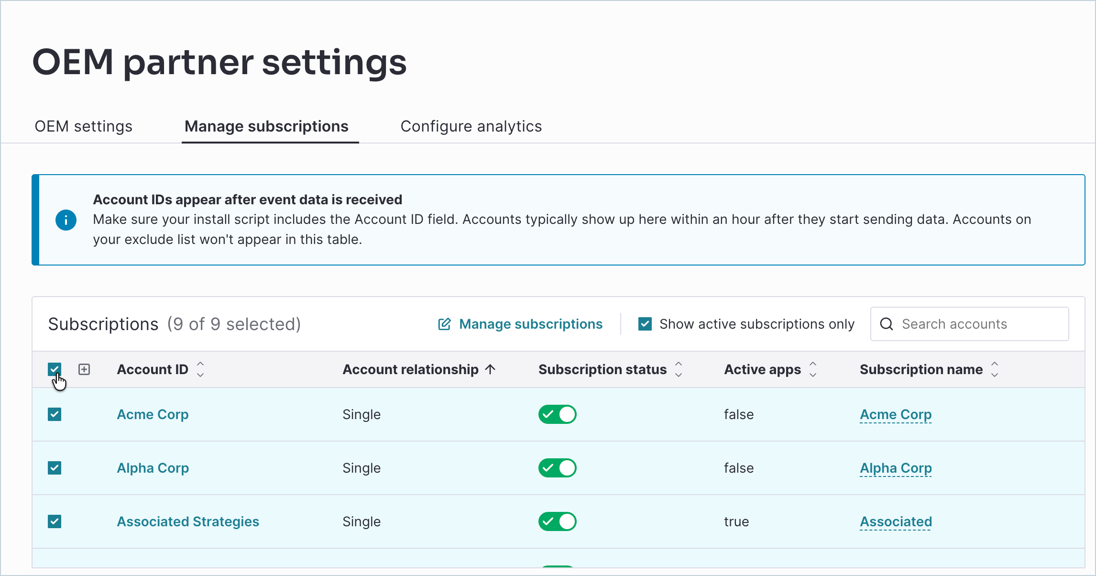
Task: Click the magnifier icon in search box
Action: pyautogui.click(x=887, y=324)
